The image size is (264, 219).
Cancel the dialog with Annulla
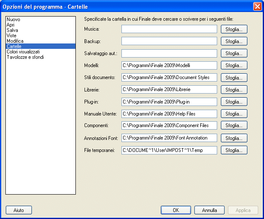click(209, 210)
